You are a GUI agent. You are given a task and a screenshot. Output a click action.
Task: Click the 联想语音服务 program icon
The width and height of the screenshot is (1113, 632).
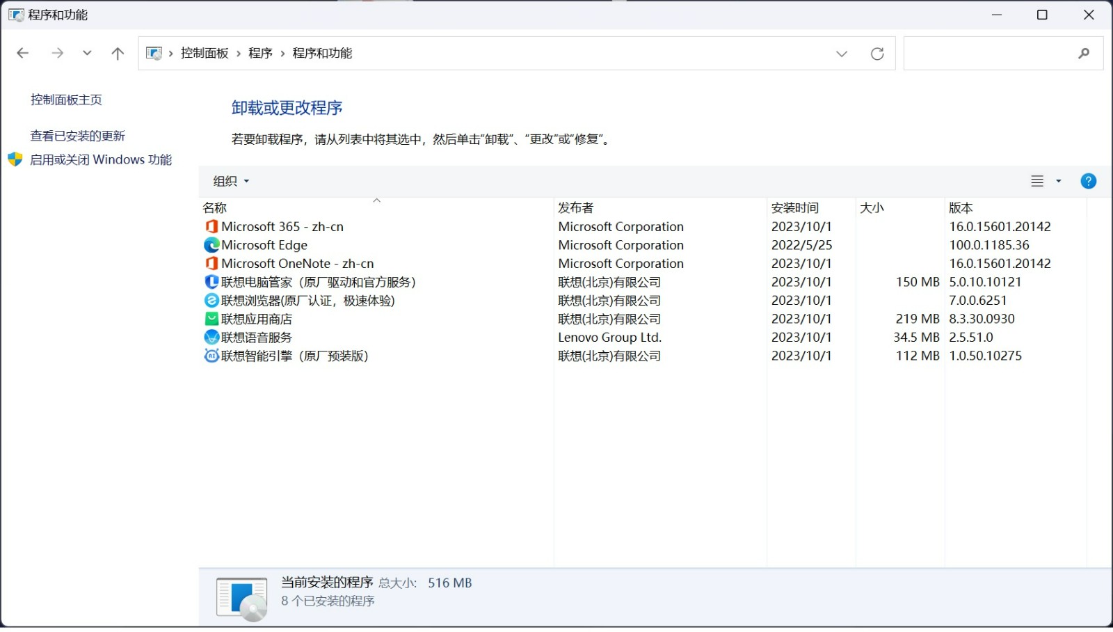click(x=211, y=338)
